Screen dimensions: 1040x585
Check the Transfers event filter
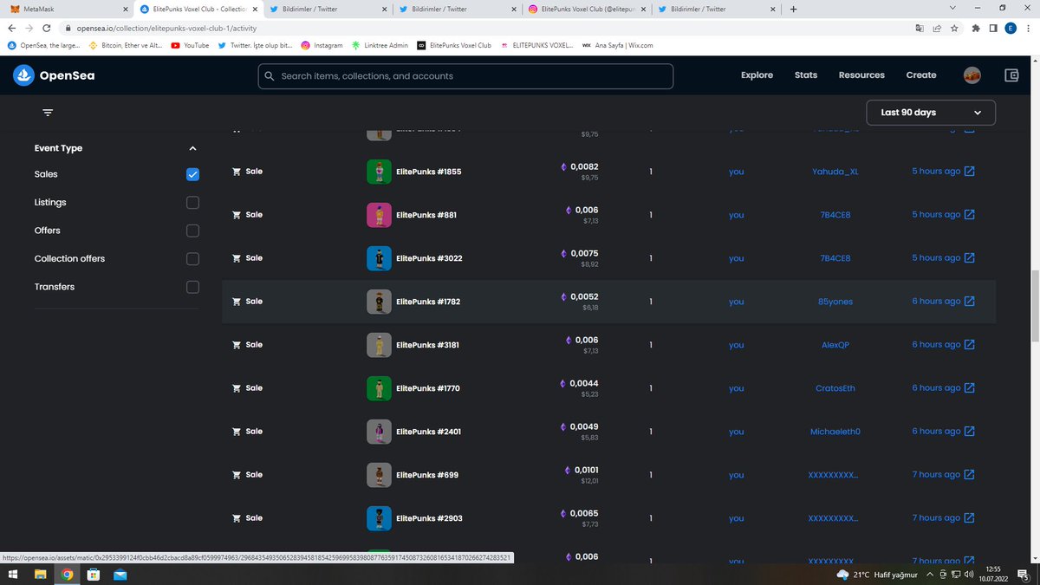click(192, 287)
